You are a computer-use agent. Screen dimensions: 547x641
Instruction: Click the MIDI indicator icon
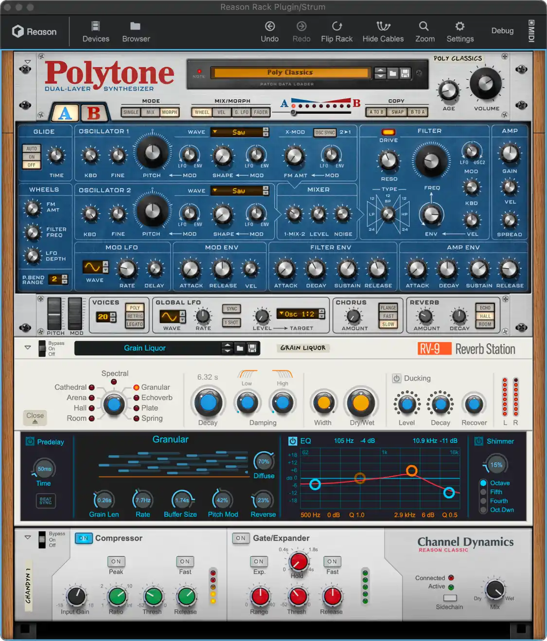531,31
